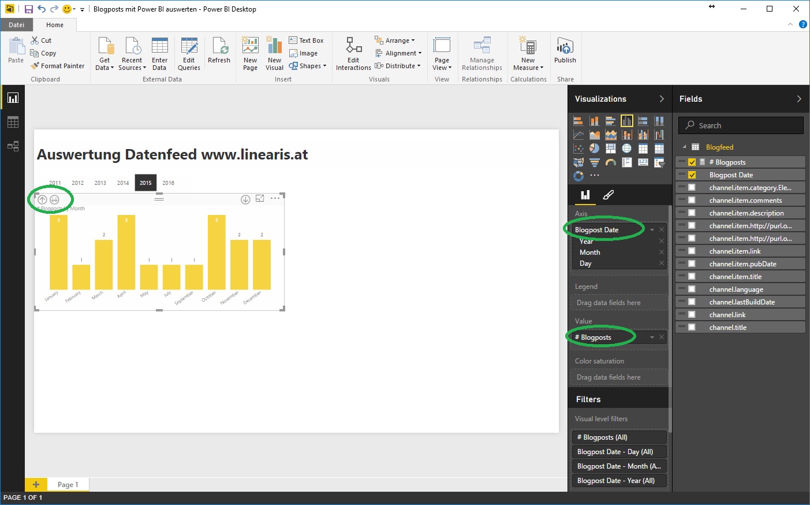Click the drill up arrow on chart
The height and width of the screenshot is (505, 810).
(x=42, y=199)
